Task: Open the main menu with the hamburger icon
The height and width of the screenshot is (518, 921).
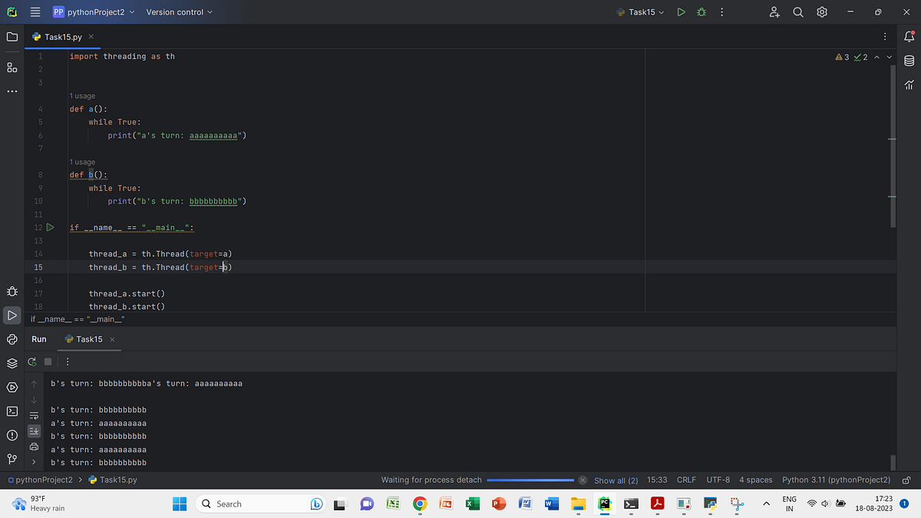Action: [34, 12]
